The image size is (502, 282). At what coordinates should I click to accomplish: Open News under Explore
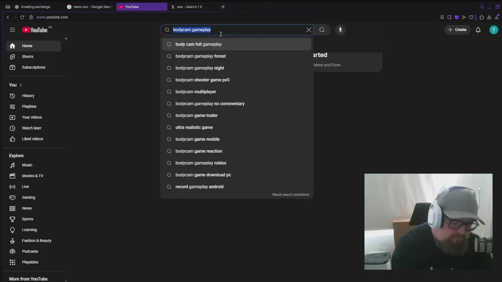coord(33,208)
